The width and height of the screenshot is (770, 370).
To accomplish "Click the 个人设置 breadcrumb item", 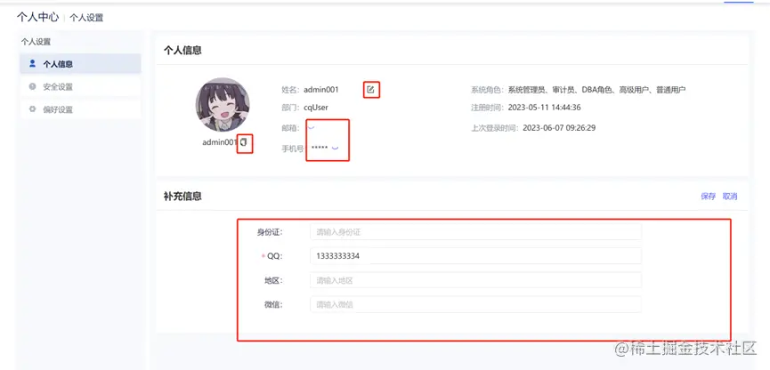I will pos(86,18).
